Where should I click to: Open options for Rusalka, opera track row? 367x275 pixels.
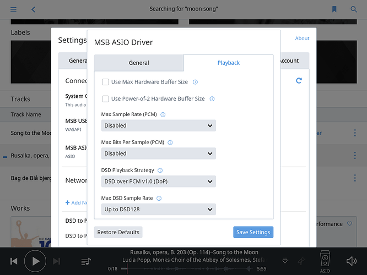[x=355, y=155]
